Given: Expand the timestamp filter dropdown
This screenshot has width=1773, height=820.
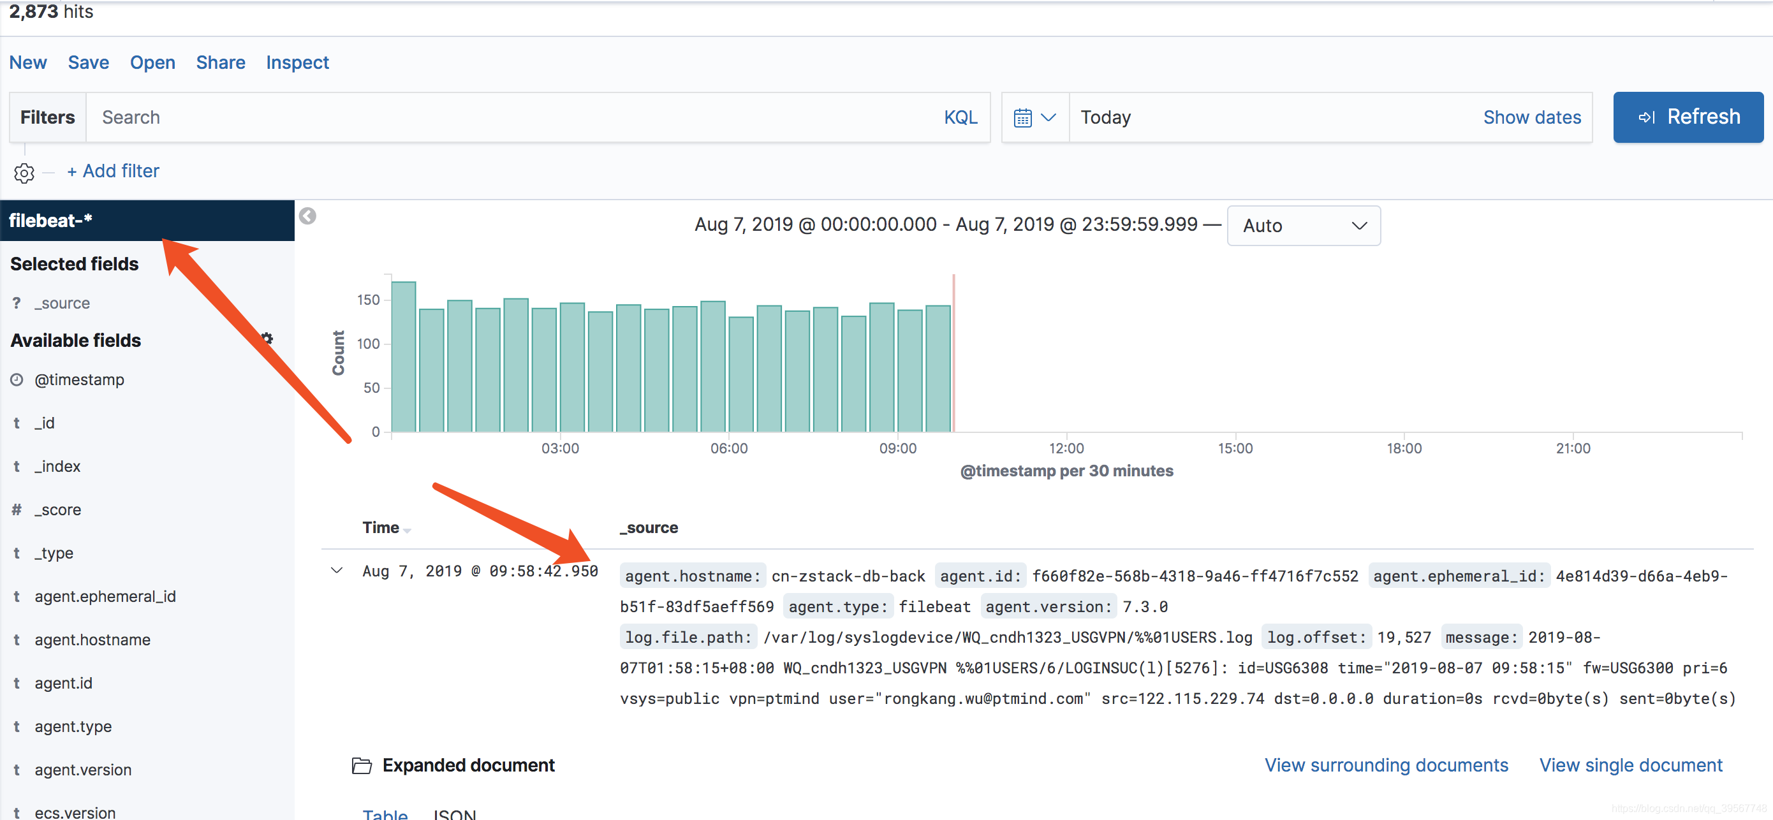Looking at the screenshot, I should (x=1031, y=117).
